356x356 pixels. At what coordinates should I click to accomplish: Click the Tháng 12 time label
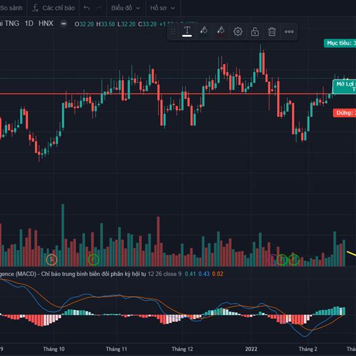click(182, 349)
